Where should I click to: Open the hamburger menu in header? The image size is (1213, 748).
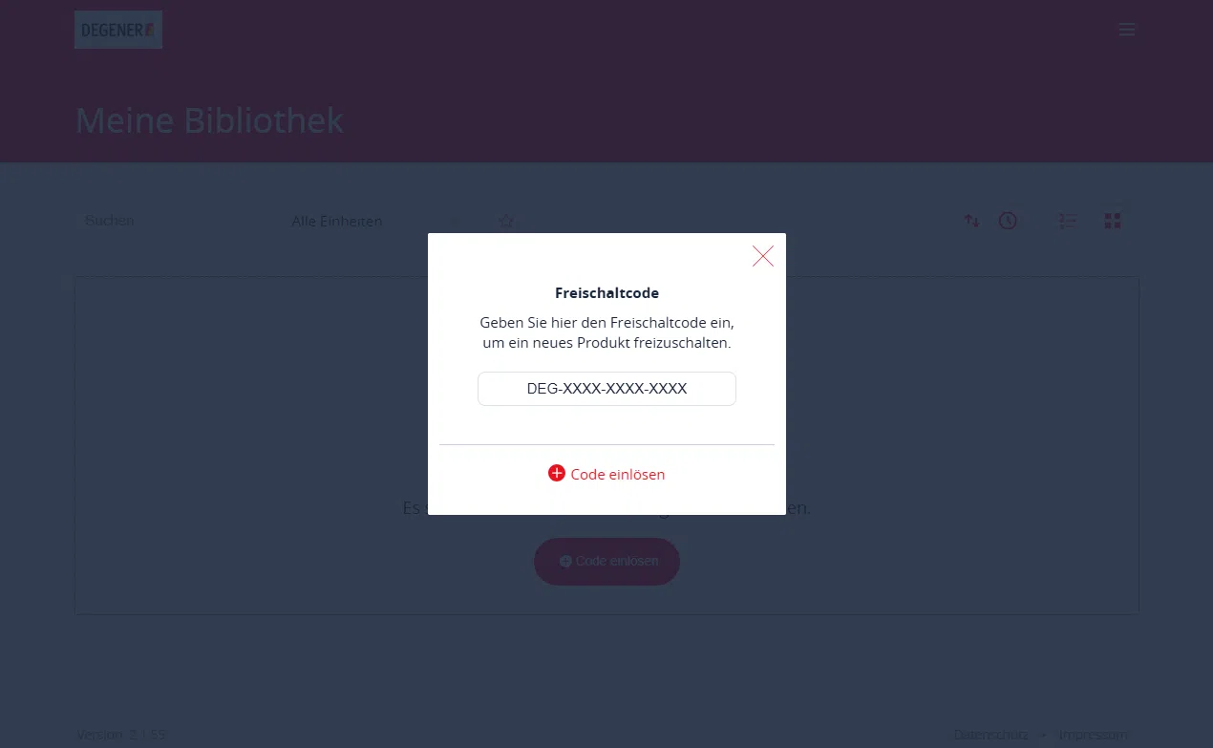coord(1127,30)
